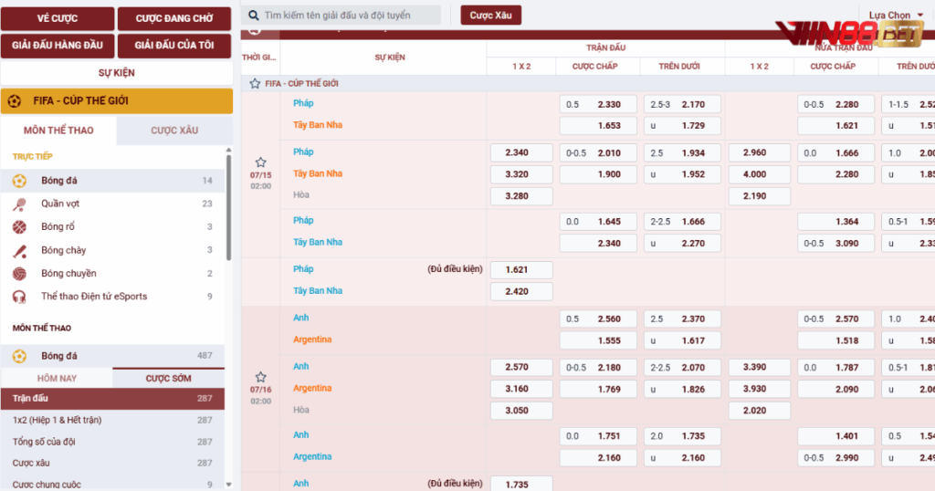Click handicap 0.5 odds 2.330
Screen dimensions: 935x491
tap(598, 104)
